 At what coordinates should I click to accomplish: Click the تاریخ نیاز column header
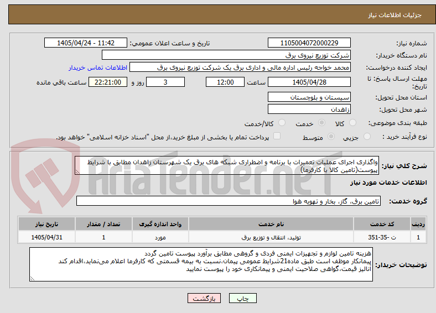46,224
